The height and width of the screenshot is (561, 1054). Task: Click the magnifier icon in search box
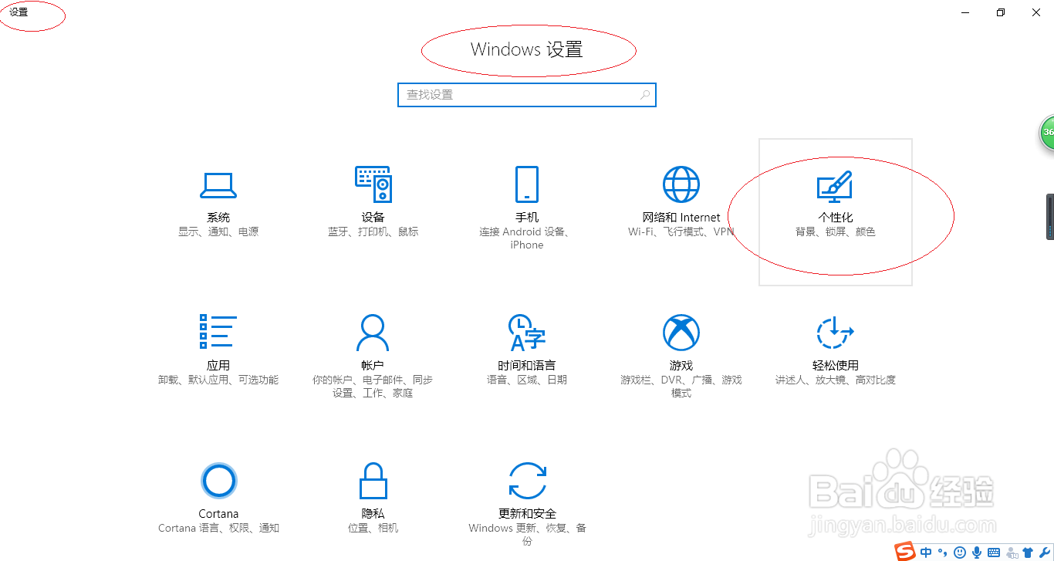[645, 95]
